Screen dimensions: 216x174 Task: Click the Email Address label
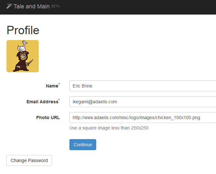coord(42,102)
